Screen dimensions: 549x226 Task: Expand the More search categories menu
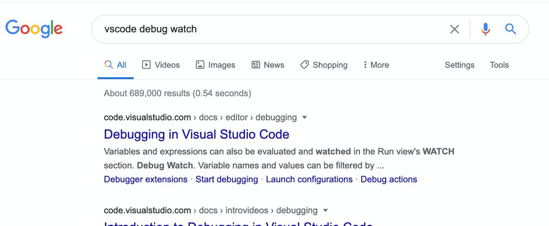[x=376, y=65]
